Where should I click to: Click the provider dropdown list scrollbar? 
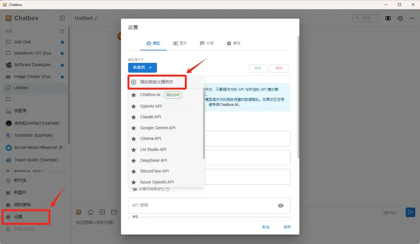[x=204, y=124]
